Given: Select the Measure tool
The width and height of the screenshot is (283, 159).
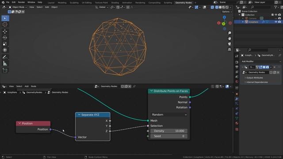Looking at the screenshot, I should pyautogui.click(x=5, y=63).
